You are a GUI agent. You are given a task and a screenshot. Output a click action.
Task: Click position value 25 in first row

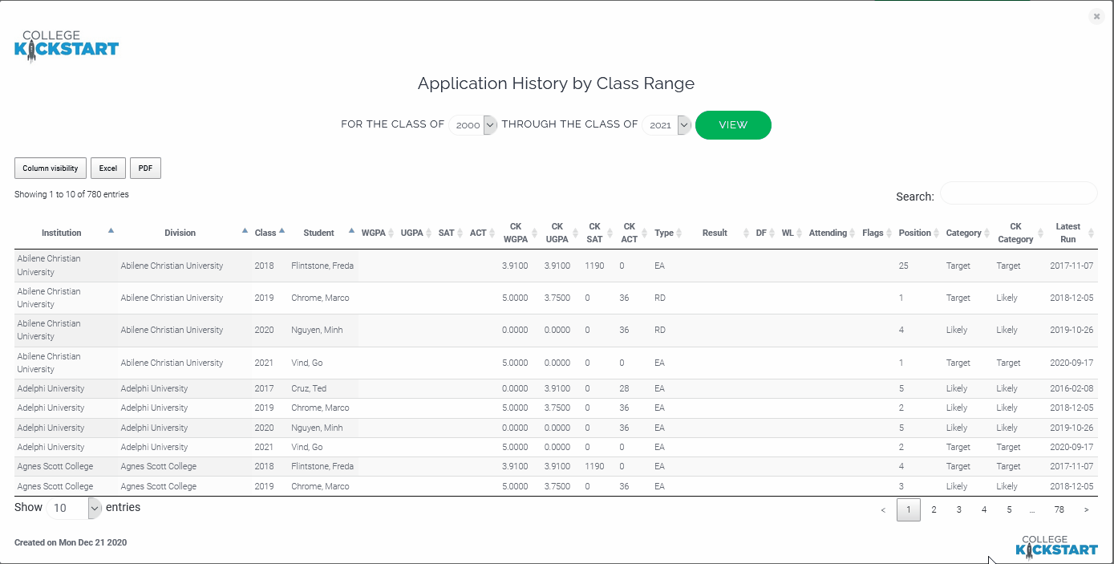(x=904, y=266)
